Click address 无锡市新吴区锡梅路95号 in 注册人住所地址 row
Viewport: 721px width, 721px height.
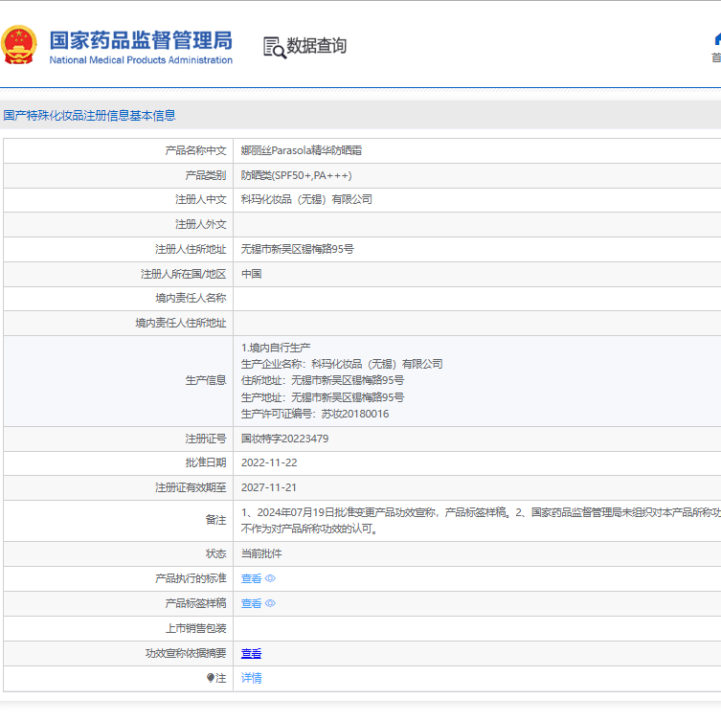point(297,249)
